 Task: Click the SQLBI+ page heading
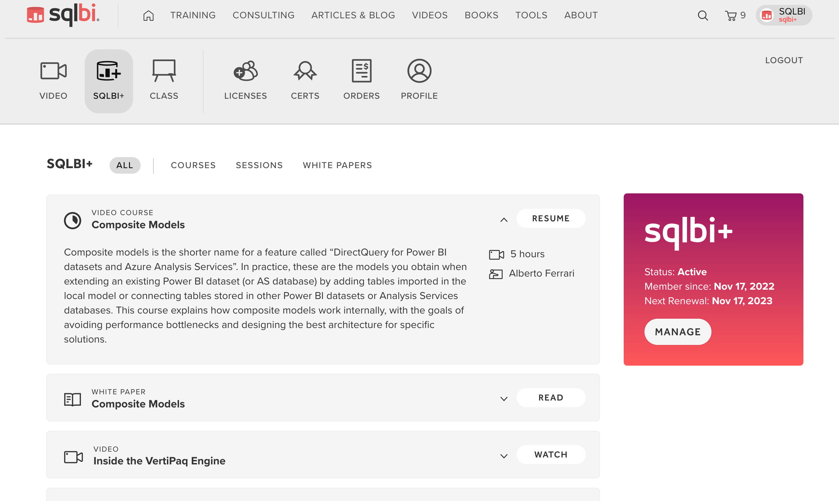click(70, 164)
